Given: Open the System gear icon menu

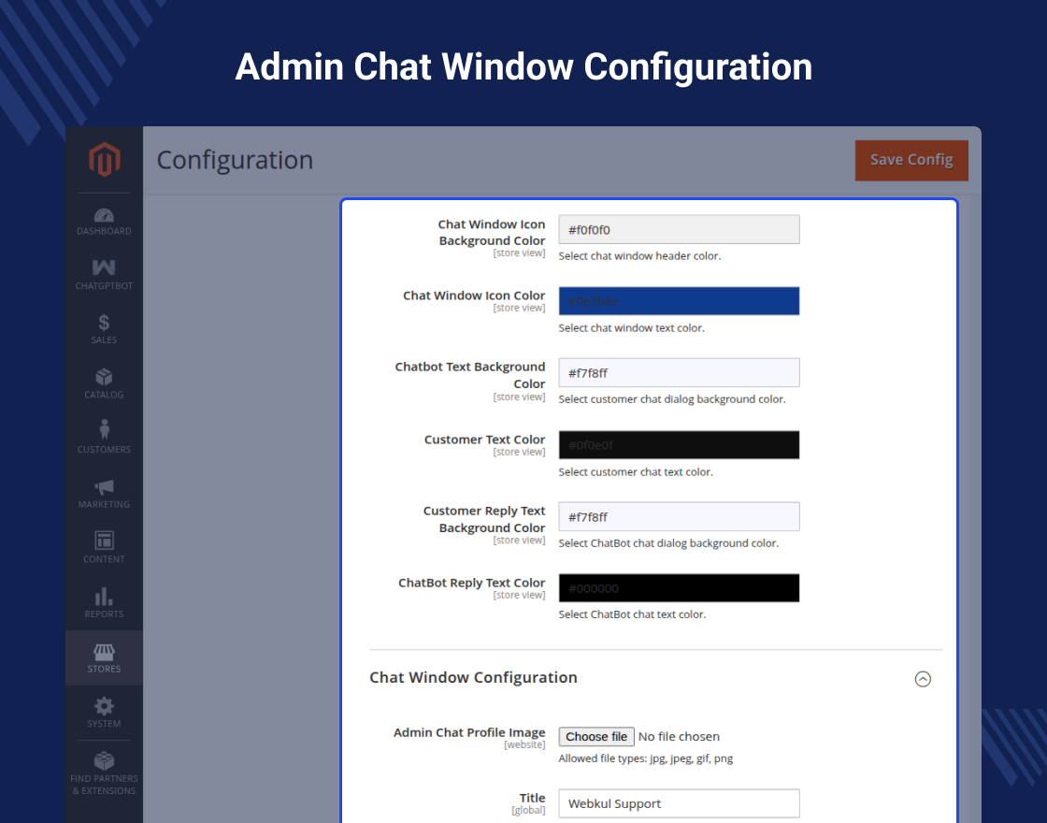Looking at the screenshot, I should pos(104,713).
